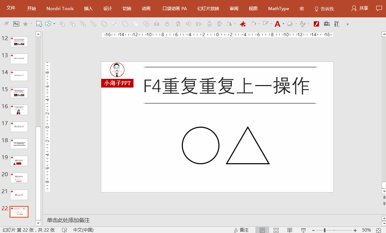Screen dimensions: 386x233
Task: Click the wrench tools settings icon
Action: [337, 24]
